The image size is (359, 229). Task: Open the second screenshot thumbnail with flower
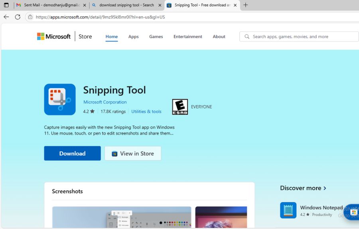(x=221, y=217)
